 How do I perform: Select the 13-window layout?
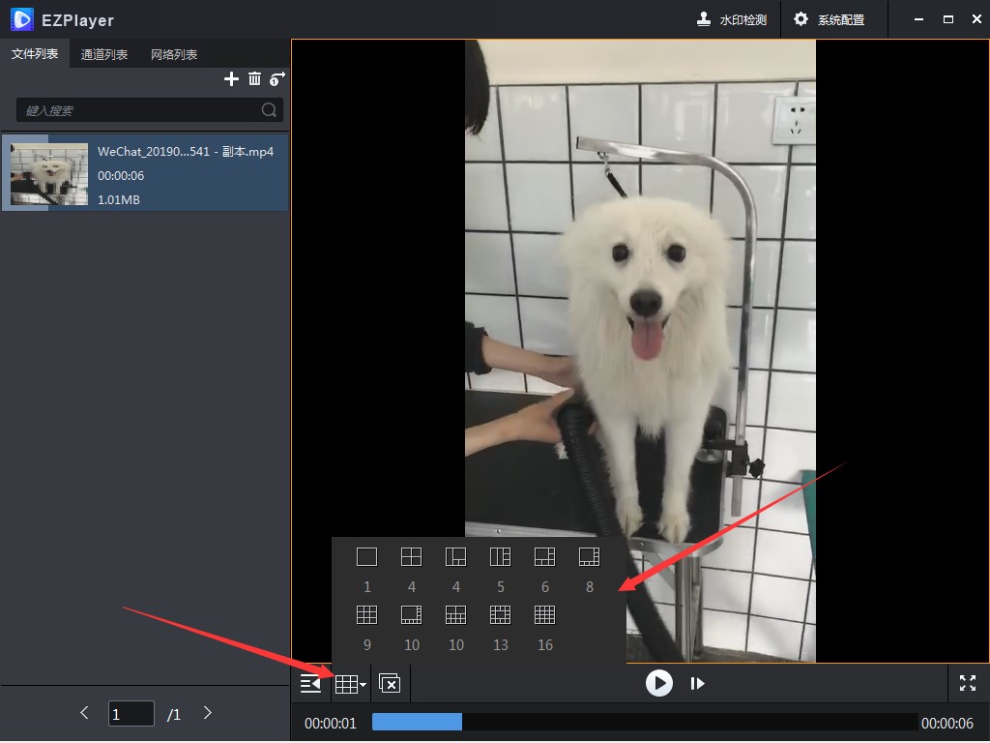point(500,615)
